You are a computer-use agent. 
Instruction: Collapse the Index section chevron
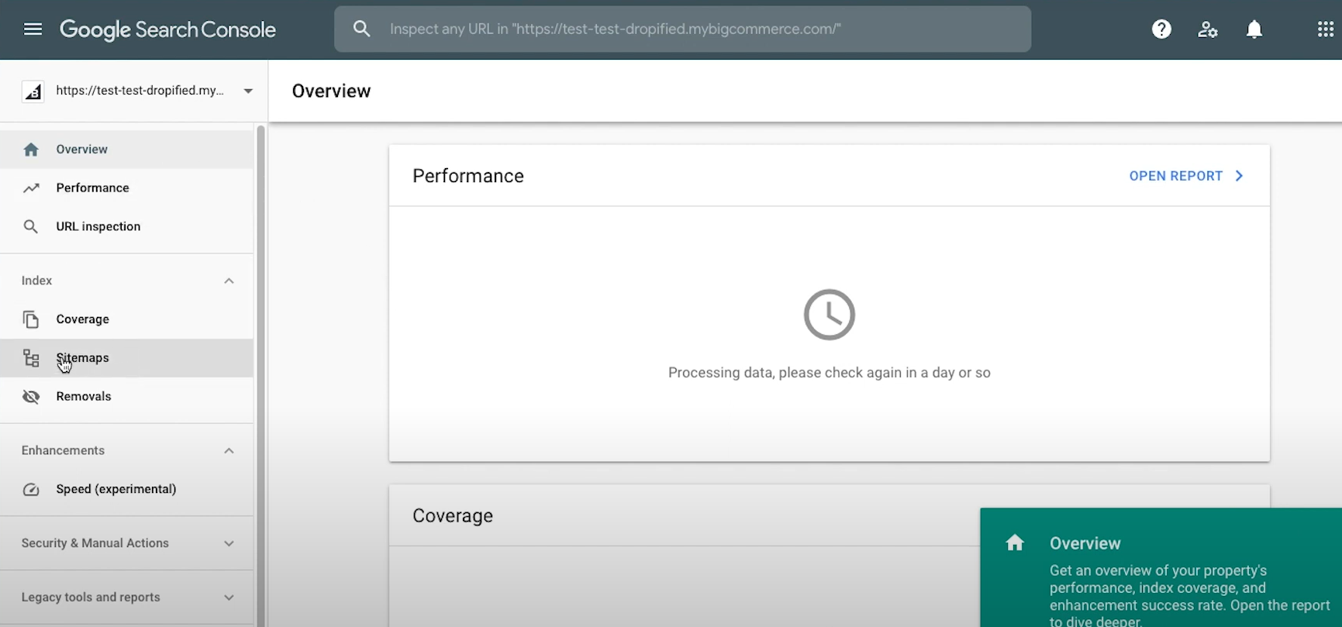tap(229, 281)
